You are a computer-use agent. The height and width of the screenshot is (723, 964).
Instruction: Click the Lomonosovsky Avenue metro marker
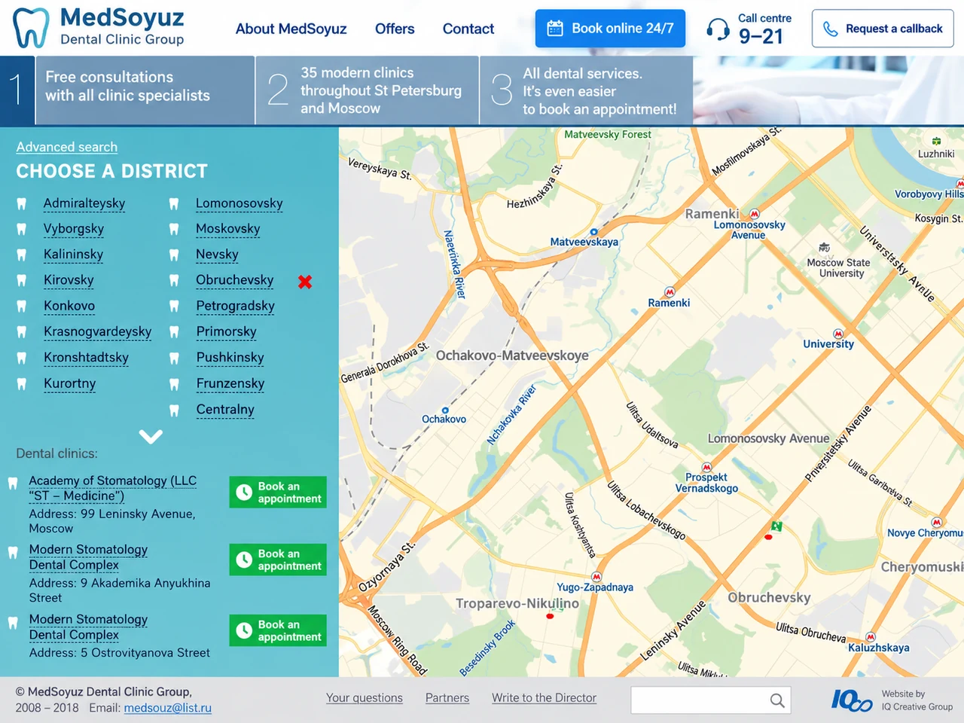pyautogui.click(x=755, y=214)
